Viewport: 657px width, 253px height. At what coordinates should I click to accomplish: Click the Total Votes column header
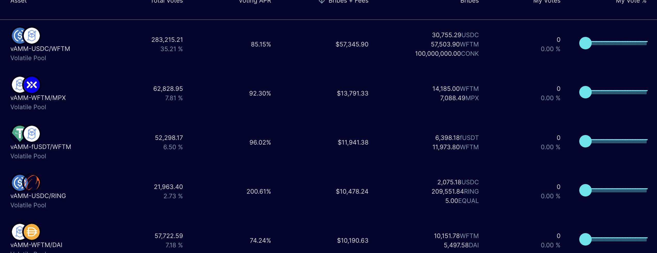click(167, 2)
